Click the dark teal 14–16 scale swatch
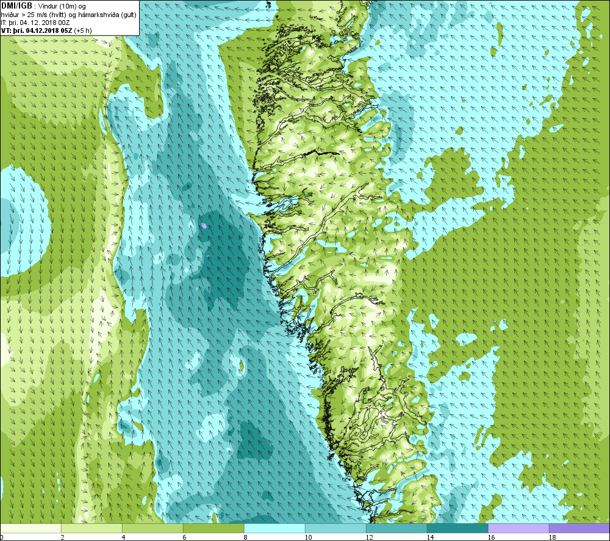The image size is (610, 541). pos(457,528)
